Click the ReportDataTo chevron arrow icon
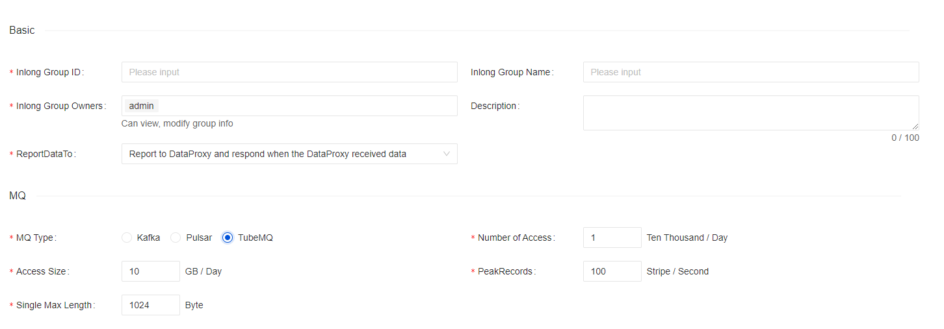944x329 pixels. pyautogui.click(x=446, y=154)
